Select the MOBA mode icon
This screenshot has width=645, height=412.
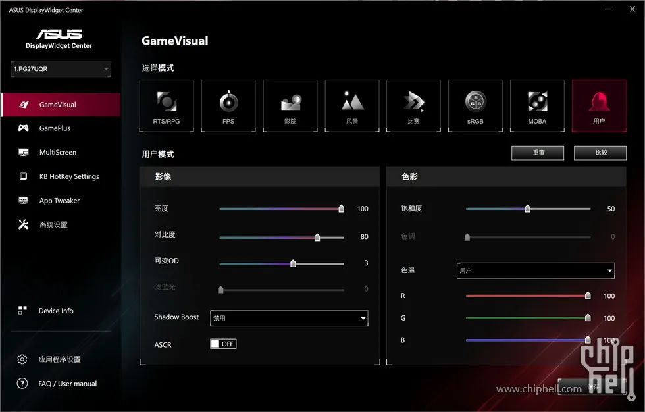point(538,101)
